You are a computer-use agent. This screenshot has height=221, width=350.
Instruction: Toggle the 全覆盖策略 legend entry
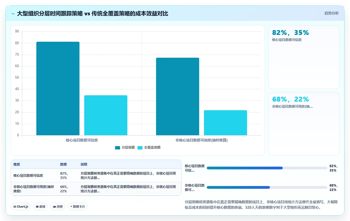click(149, 148)
